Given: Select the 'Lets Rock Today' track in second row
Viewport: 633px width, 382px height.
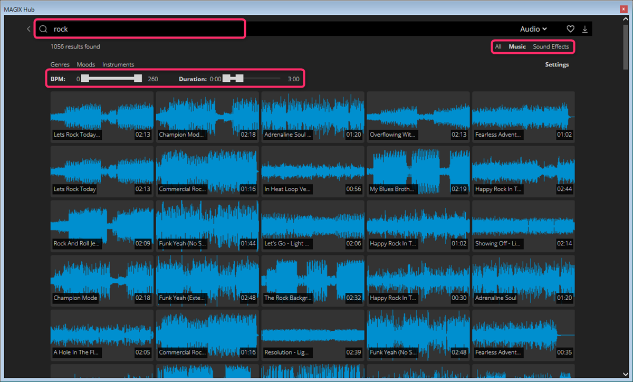Looking at the screenshot, I should [x=102, y=171].
